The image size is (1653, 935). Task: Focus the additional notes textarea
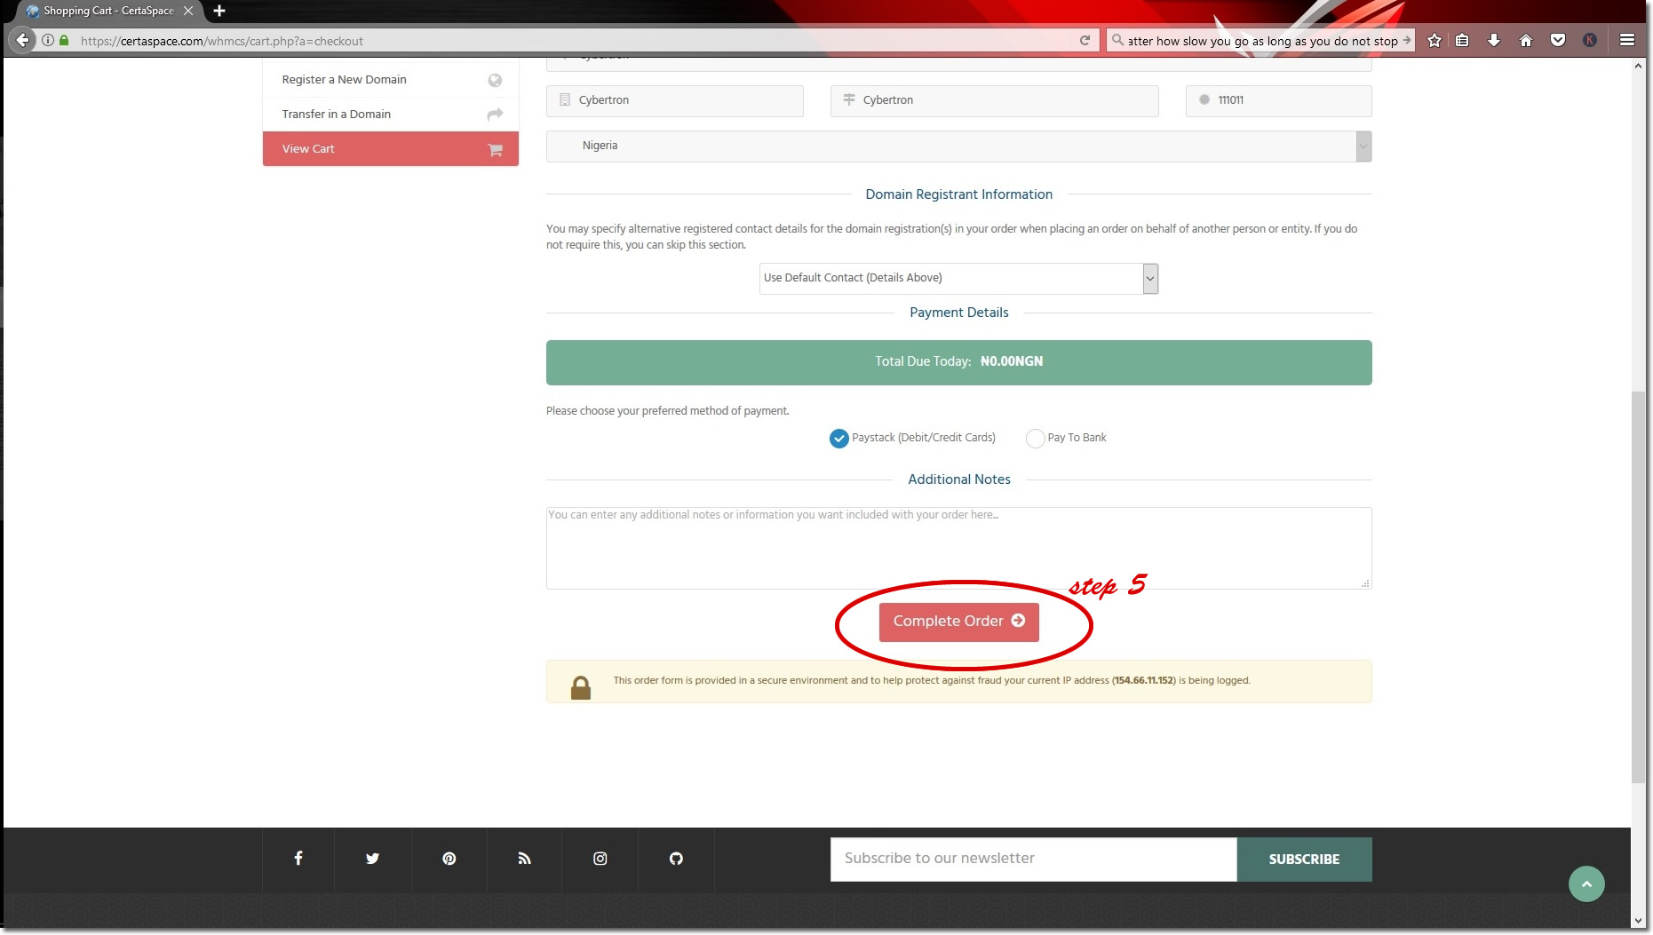coord(959,548)
